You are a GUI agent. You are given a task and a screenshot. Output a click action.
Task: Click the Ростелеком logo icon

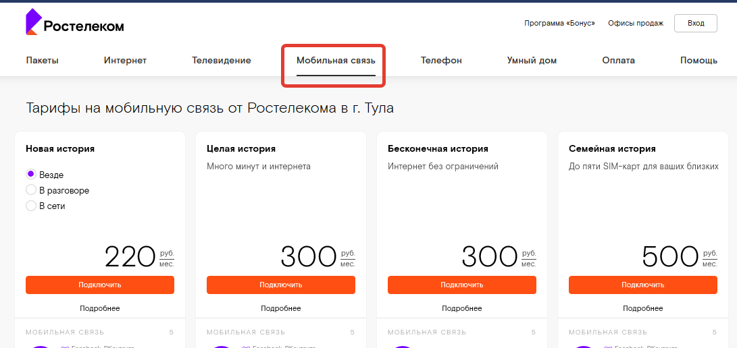point(32,22)
